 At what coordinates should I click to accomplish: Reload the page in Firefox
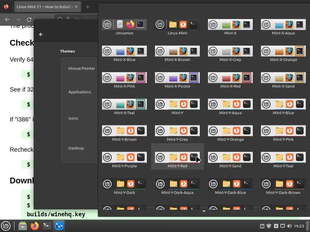[29, 20]
